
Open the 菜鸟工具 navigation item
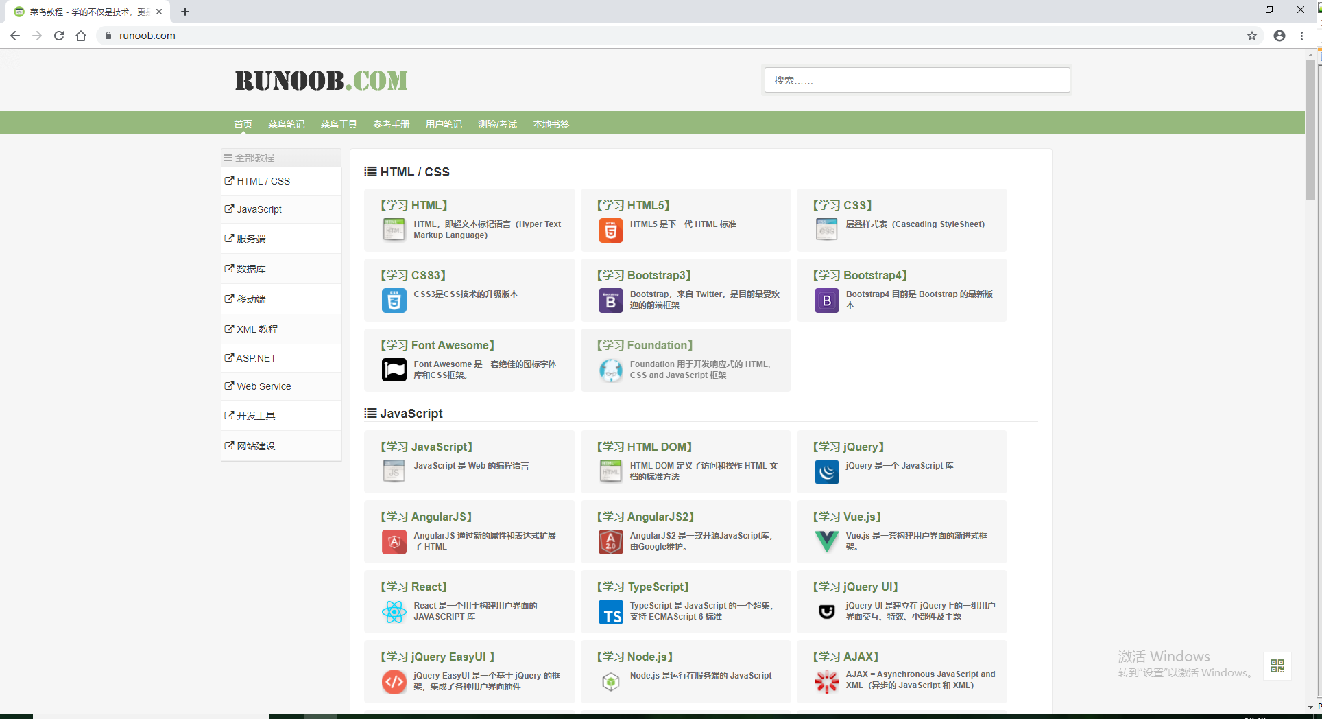click(x=339, y=124)
